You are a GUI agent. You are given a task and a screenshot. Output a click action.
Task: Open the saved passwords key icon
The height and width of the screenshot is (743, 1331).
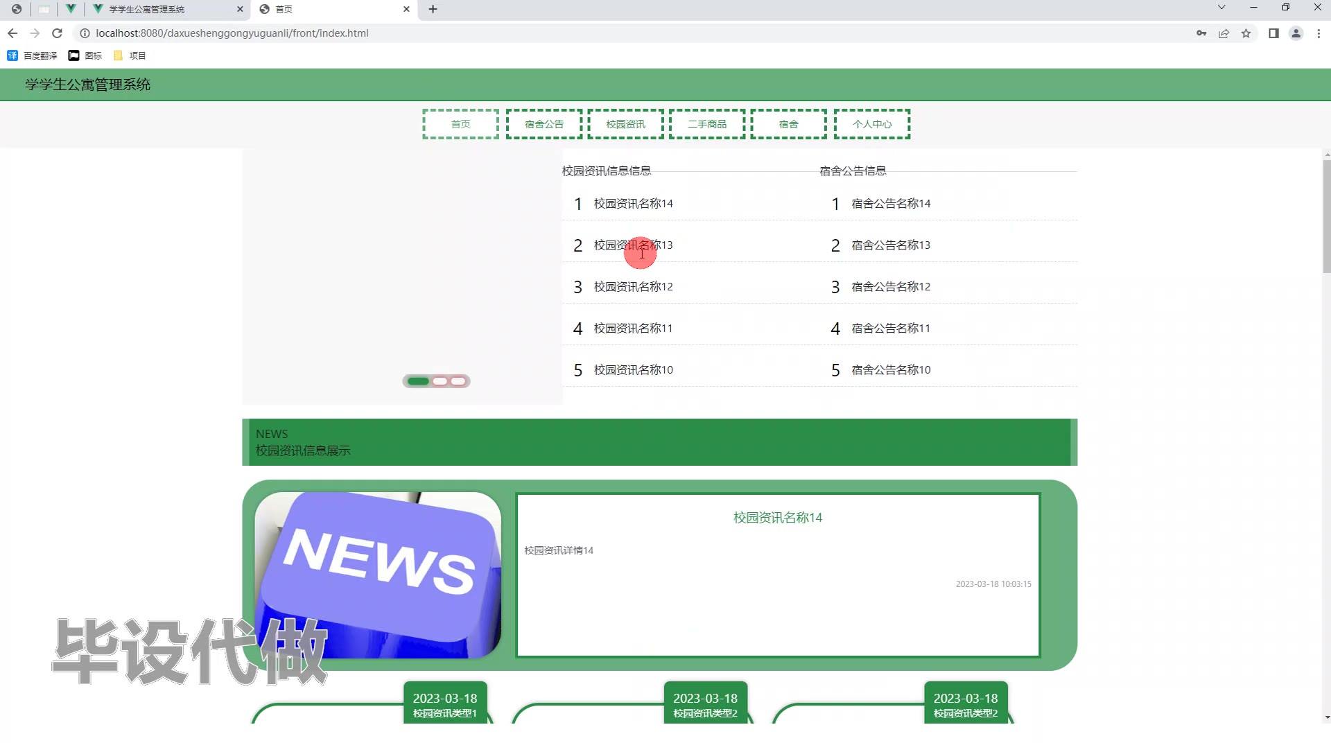point(1201,33)
